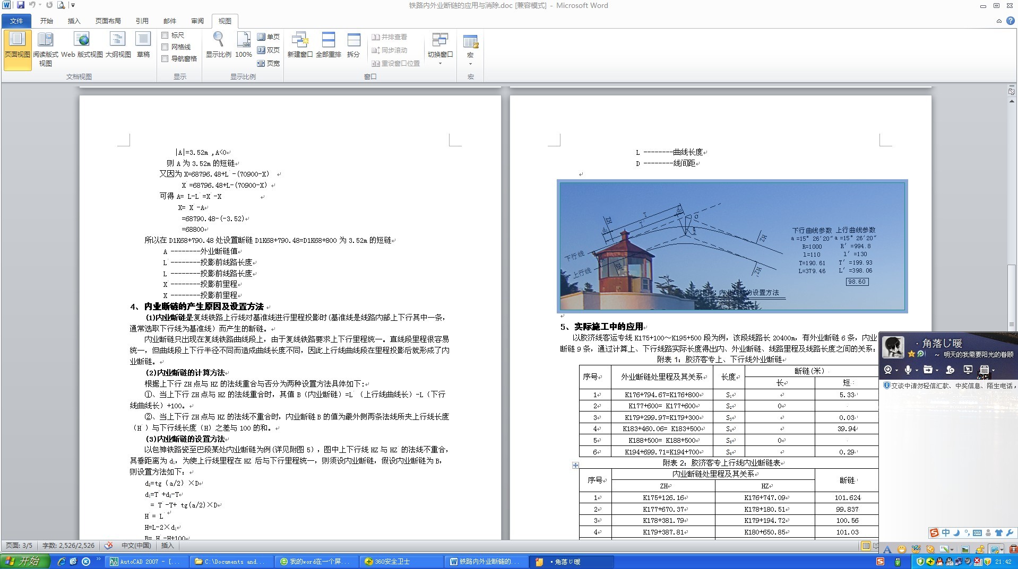This screenshot has width=1018, height=569.
Task: Minimize the ribbon with the caret button
Action: click(999, 21)
